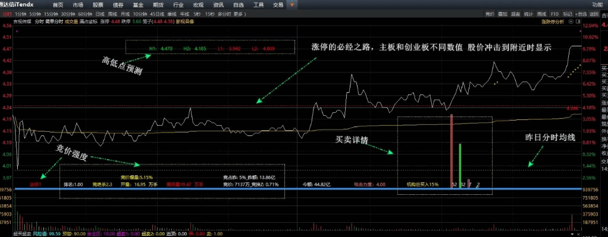The image size is (608, 237).
Task: Switch to the 15秒 period
Action: [210, 14]
